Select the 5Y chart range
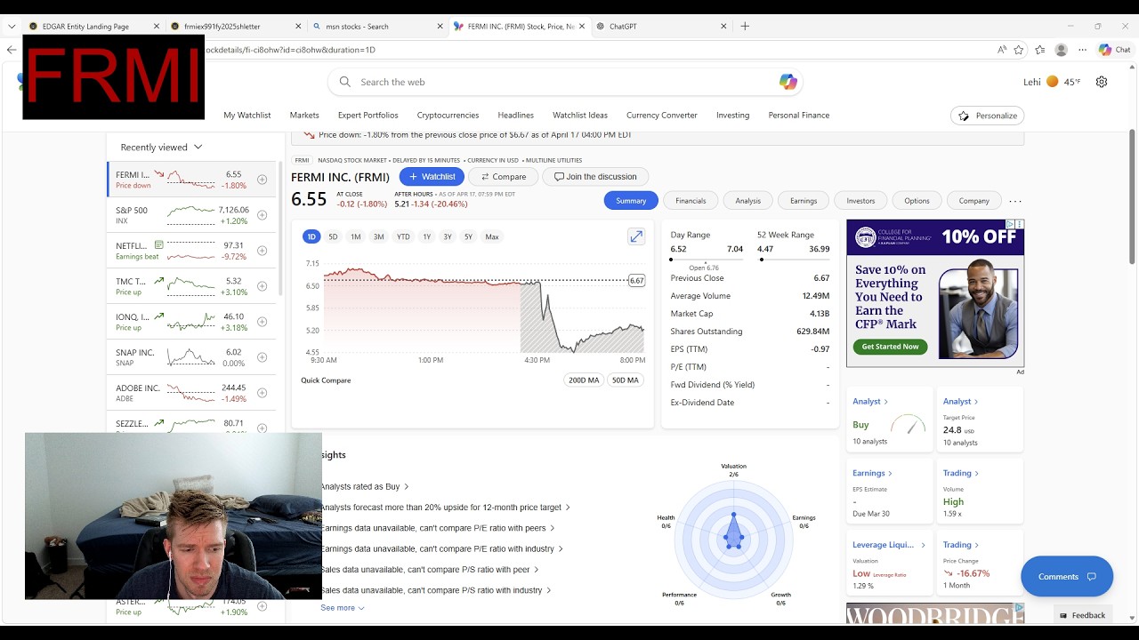 pos(468,236)
